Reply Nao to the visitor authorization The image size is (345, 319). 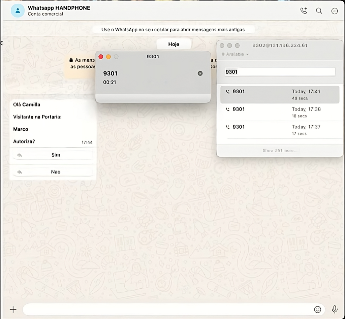[53, 172]
